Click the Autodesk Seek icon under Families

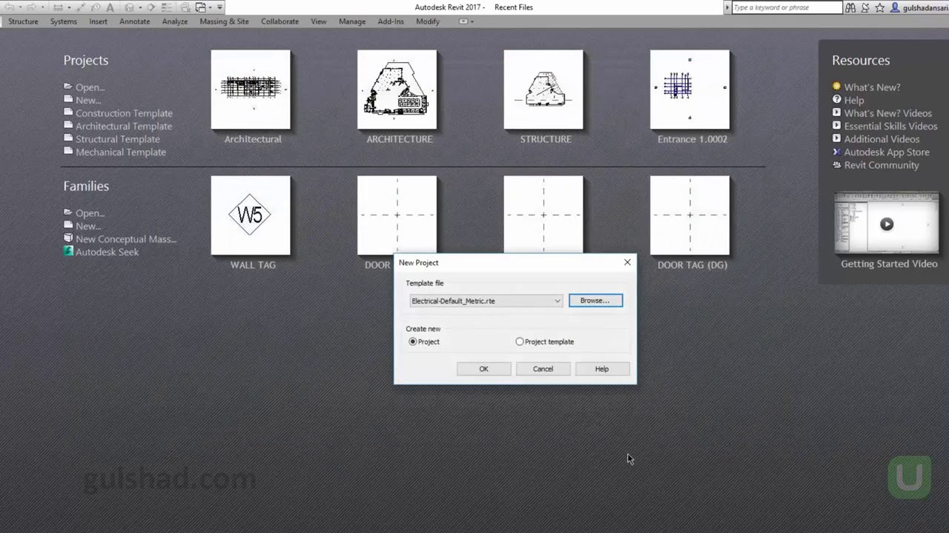[68, 252]
